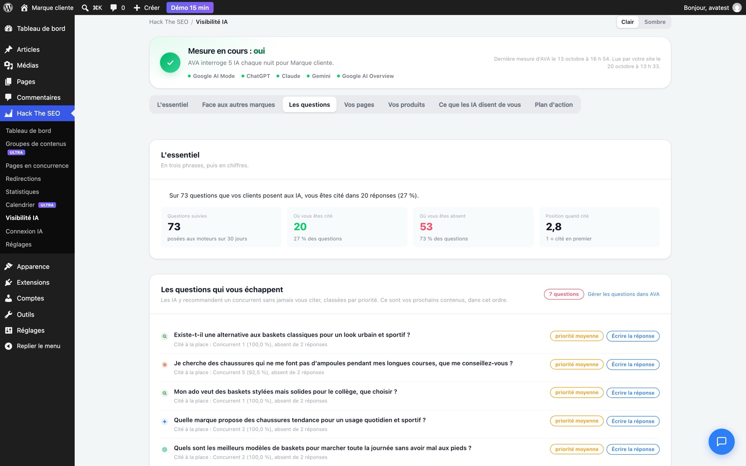Click Écrire la réponse for baskets classiques question

[x=633, y=336]
